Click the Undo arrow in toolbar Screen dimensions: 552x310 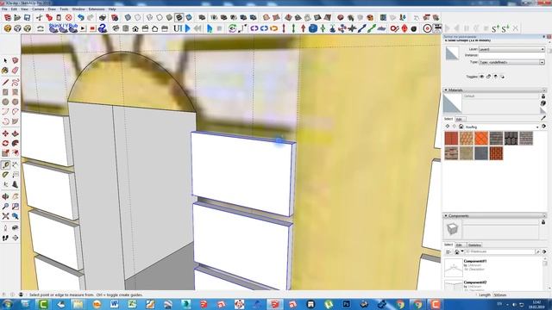[81, 17]
